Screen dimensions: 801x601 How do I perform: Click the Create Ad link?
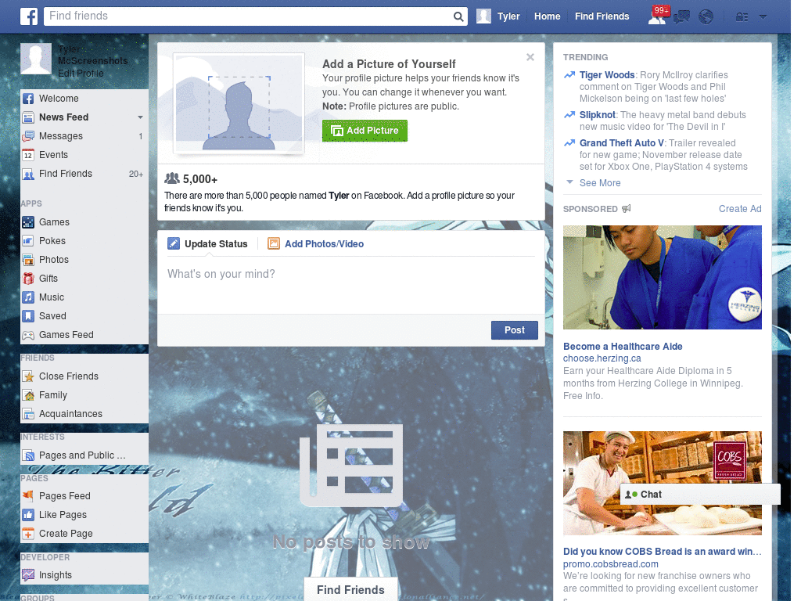click(x=740, y=208)
